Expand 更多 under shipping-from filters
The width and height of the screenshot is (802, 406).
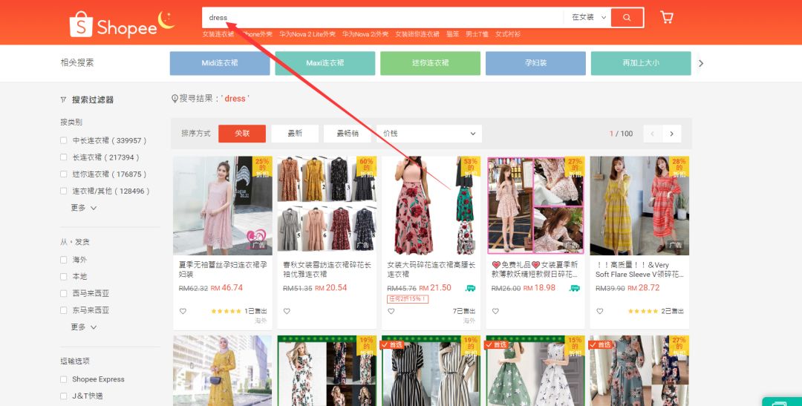[84, 327]
